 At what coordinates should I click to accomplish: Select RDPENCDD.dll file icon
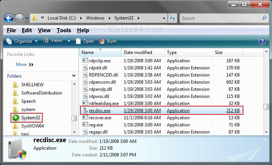pos(85,75)
